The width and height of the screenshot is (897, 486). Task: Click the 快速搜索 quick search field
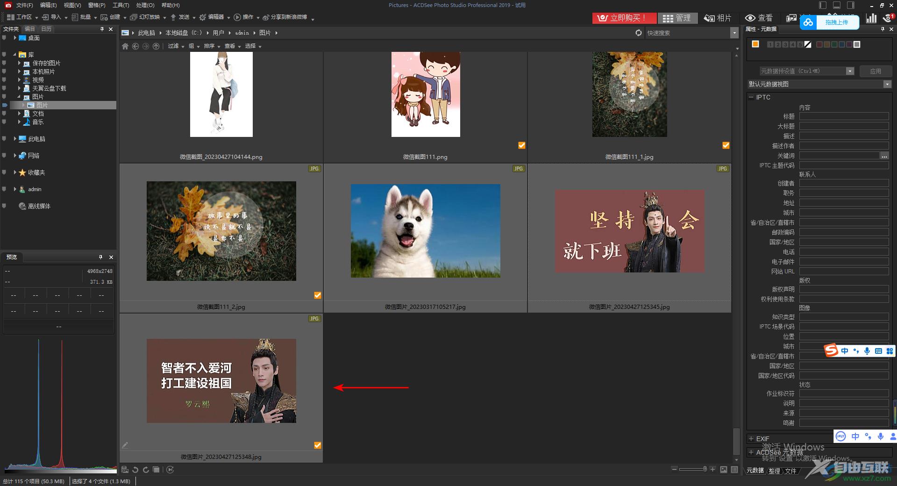687,33
